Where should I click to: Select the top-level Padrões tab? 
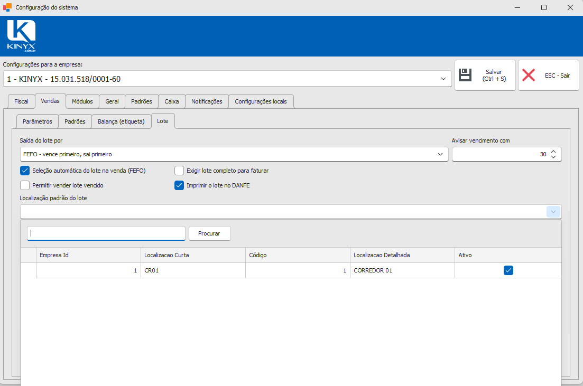pyautogui.click(x=142, y=101)
